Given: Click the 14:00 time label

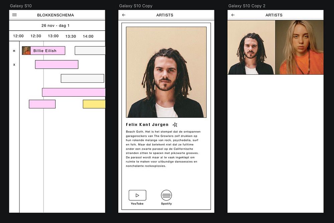Looking at the screenshot, I should point(88,36).
